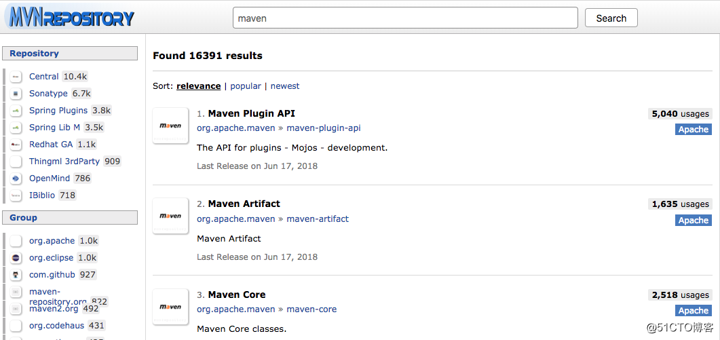The width and height of the screenshot is (720, 340).
Task: Open the Thingml 3rdParty link
Action: pyautogui.click(x=64, y=162)
